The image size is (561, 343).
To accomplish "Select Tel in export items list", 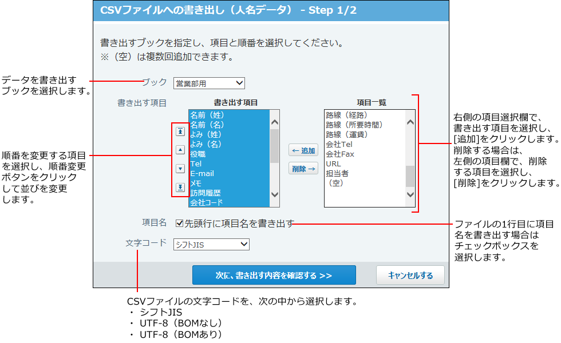I will pos(229,163).
